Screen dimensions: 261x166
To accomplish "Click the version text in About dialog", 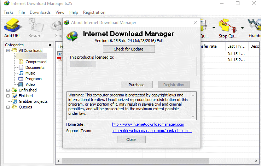I will click(129, 41).
